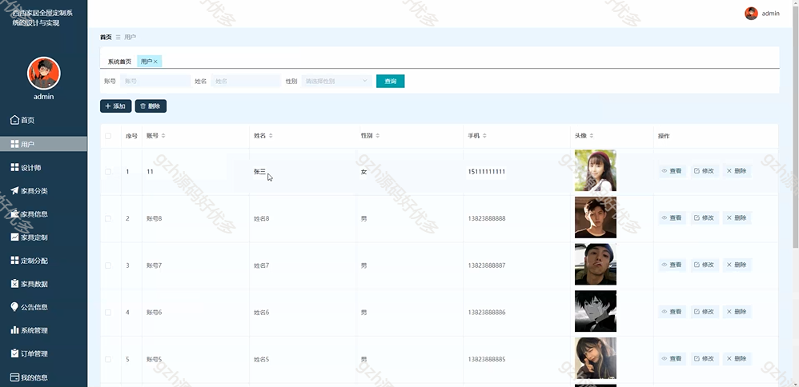
Task: Click the 定制分配 grid icon
Action: pyautogui.click(x=14, y=260)
